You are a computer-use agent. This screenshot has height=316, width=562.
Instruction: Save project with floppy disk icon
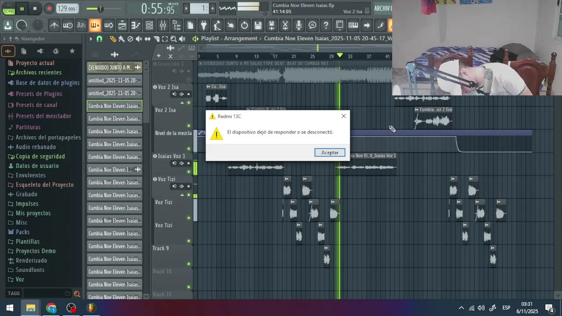pyautogui.click(x=258, y=25)
